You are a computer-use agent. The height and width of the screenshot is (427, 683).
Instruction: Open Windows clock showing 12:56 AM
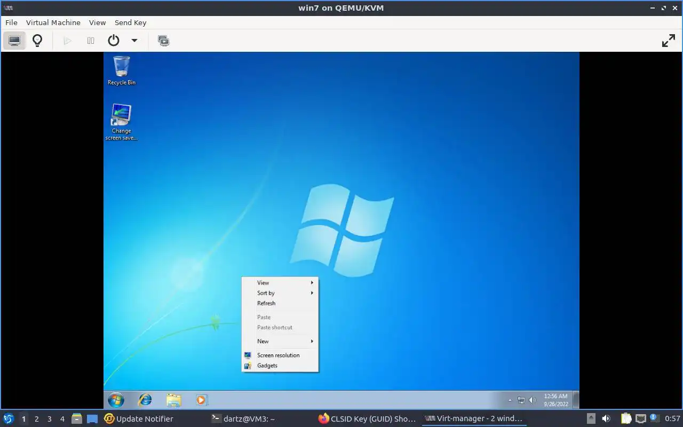(555, 400)
